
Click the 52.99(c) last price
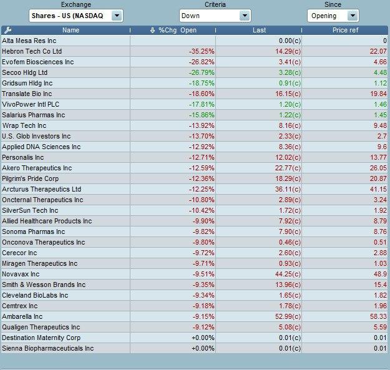click(x=288, y=316)
